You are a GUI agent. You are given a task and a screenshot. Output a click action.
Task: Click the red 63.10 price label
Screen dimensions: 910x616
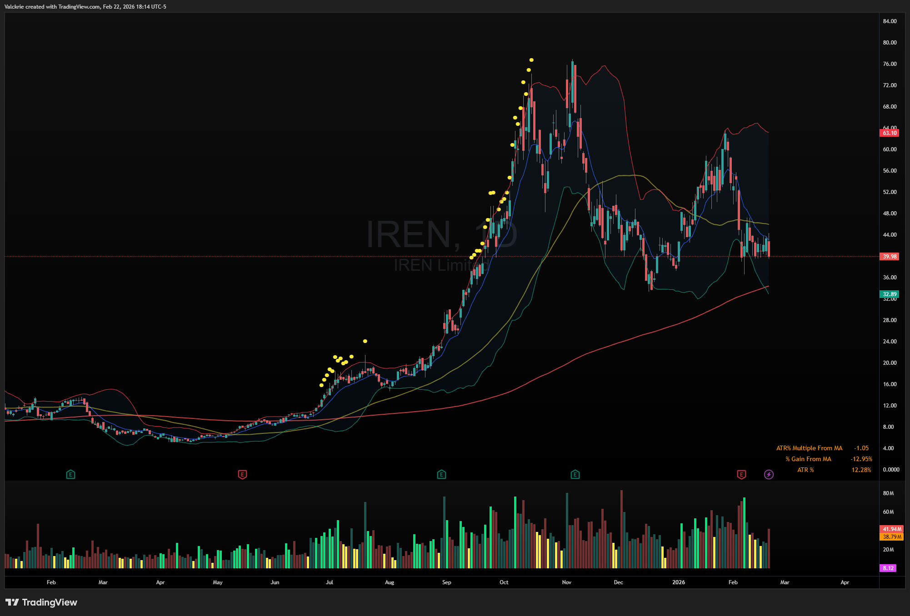889,133
